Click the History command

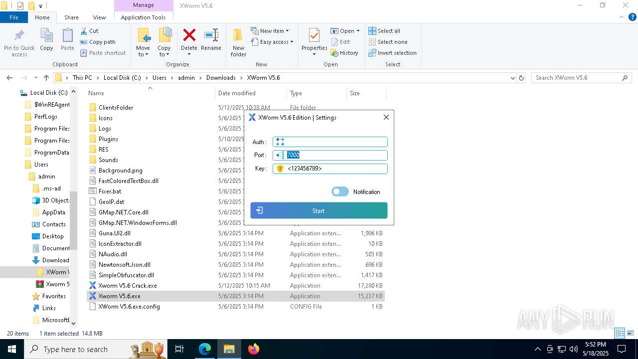(344, 53)
